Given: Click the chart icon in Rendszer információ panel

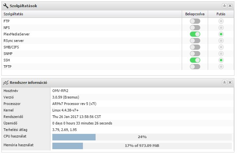Looking at the screenshot, I should [6, 83].
